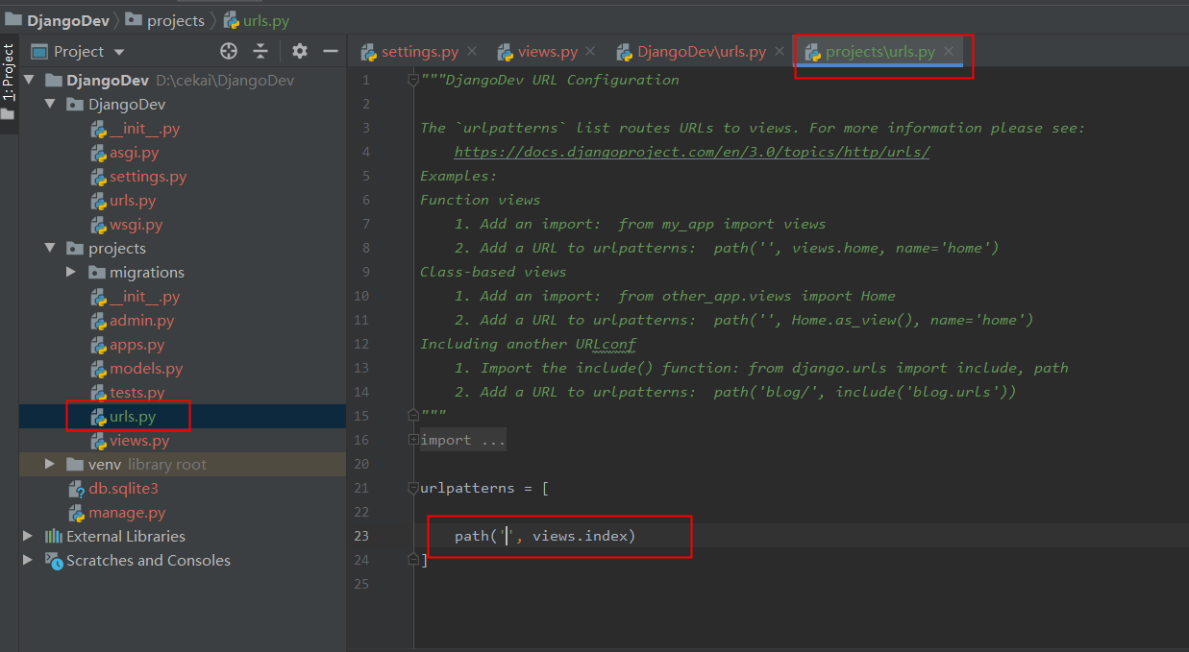
Task: Click the Scratches and Consoles icon
Action: coord(54,561)
